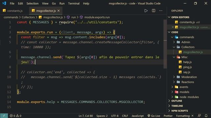The height and width of the screenshot is (118, 211).
Task: Click the VS Code logo icon
Action: pos(4,3)
